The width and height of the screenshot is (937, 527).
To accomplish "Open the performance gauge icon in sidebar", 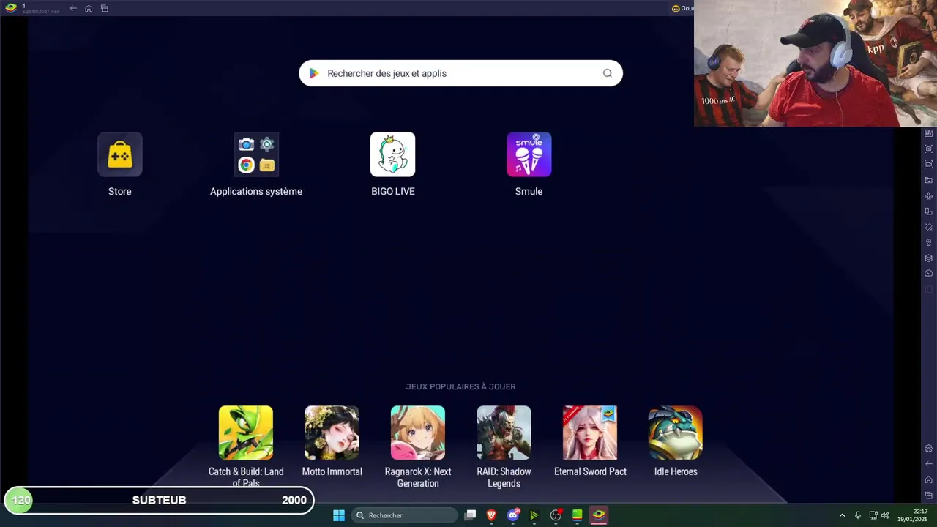I will [x=929, y=274].
